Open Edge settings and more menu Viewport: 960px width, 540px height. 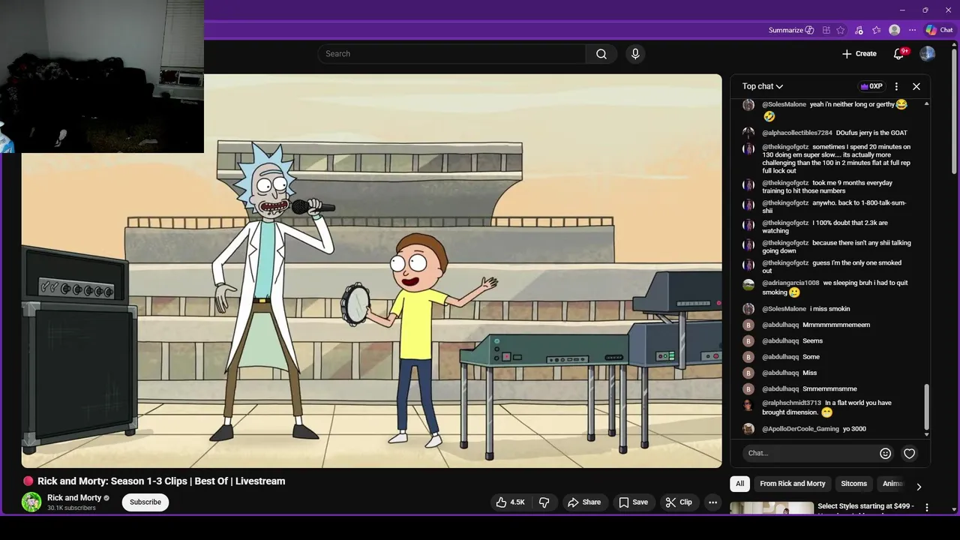[x=912, y=30]
